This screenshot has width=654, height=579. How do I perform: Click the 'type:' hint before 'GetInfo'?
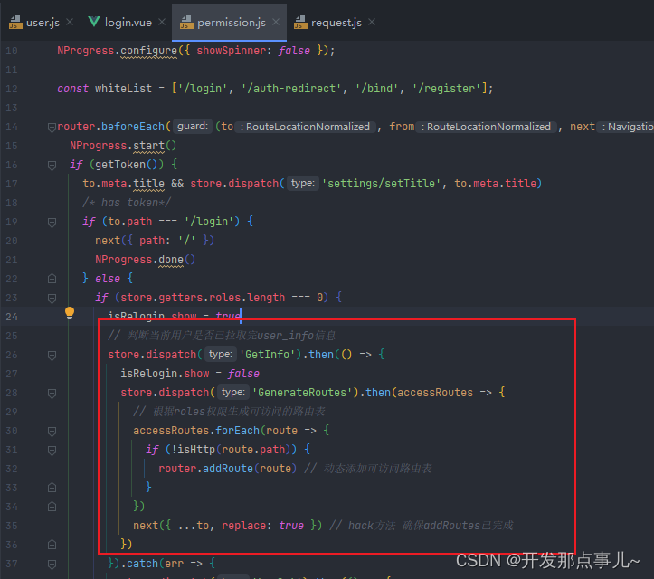(220, 354)
